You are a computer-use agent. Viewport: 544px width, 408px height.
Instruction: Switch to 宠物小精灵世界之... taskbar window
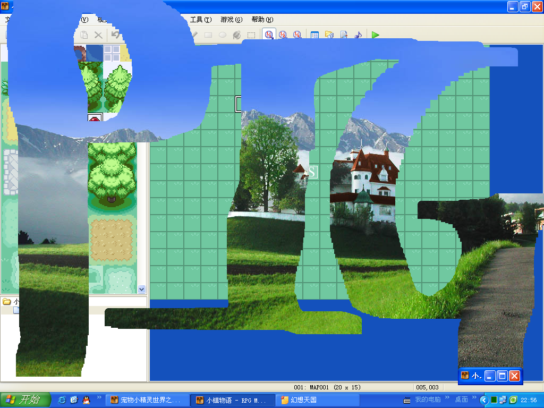click(x=147, y=400)
